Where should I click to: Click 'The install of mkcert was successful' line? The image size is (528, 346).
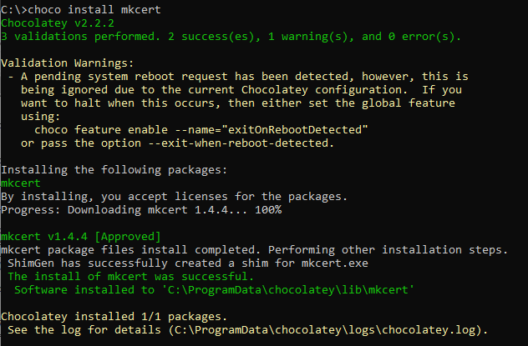[130, 277]
